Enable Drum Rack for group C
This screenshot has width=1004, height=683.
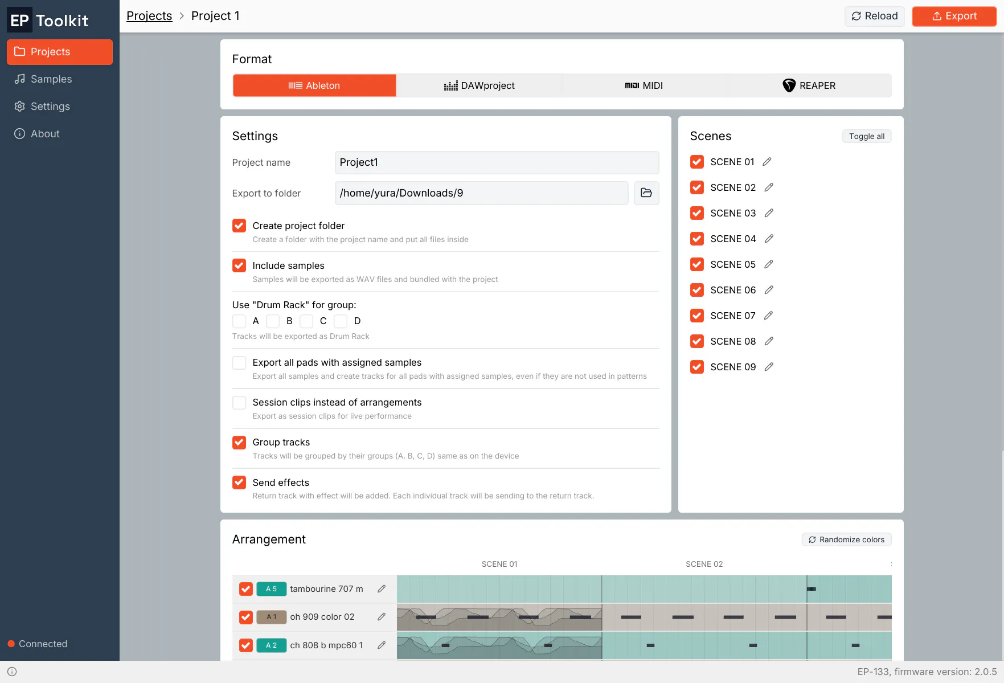[307, 321]
